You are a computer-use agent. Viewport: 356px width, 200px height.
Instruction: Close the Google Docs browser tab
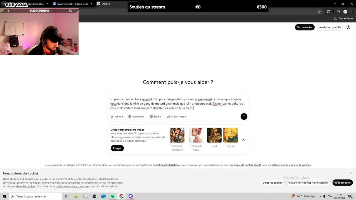click(x=92, y=4)
